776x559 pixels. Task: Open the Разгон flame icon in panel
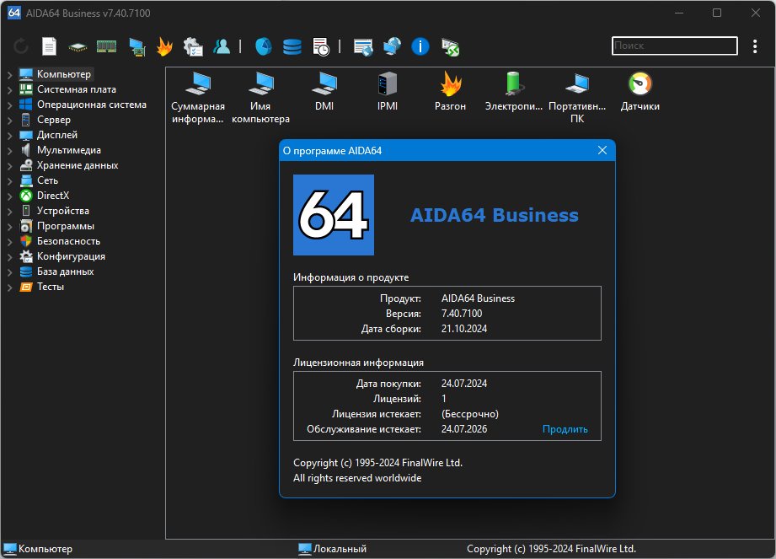[x=451, y=92]
